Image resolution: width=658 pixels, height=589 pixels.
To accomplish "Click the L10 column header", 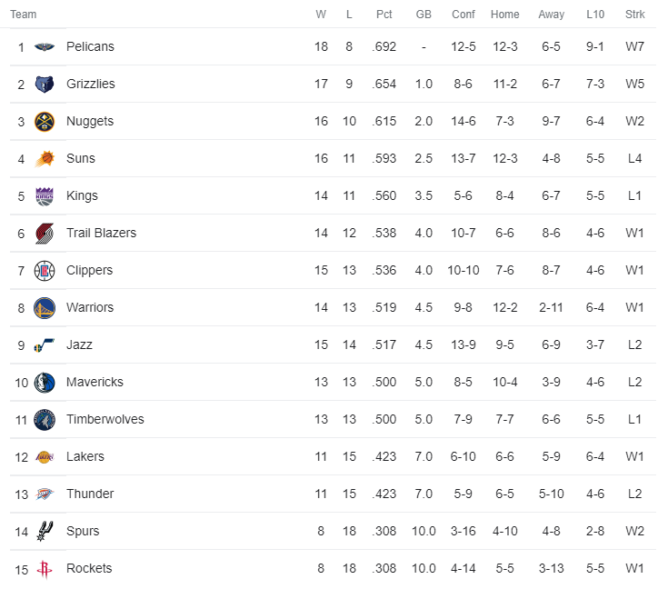I will pyautogui.click(x=595, y=15).
